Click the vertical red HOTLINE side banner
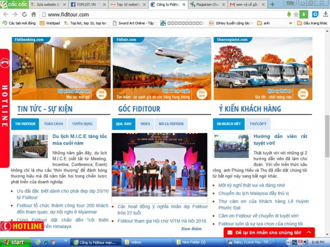 [x=5, y=108]
